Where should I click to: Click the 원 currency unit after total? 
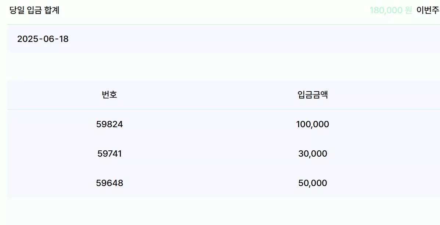pyautogui.click(x=408, y=10)
